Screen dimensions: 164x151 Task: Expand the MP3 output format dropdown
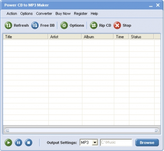click(x=95, y=142)
